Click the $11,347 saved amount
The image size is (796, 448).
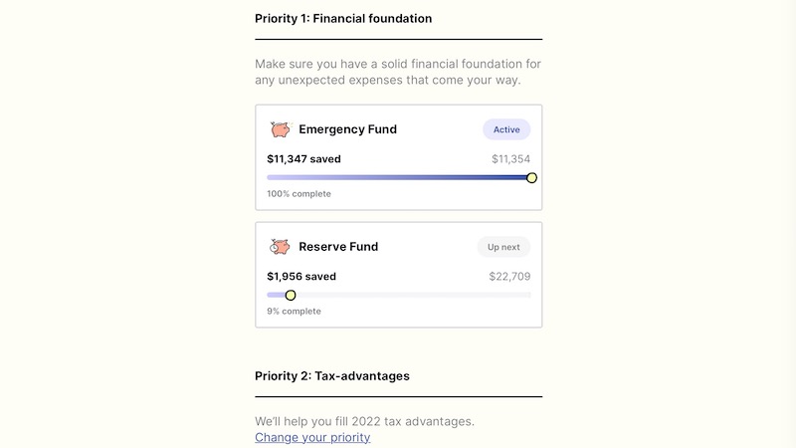(303, 158)
